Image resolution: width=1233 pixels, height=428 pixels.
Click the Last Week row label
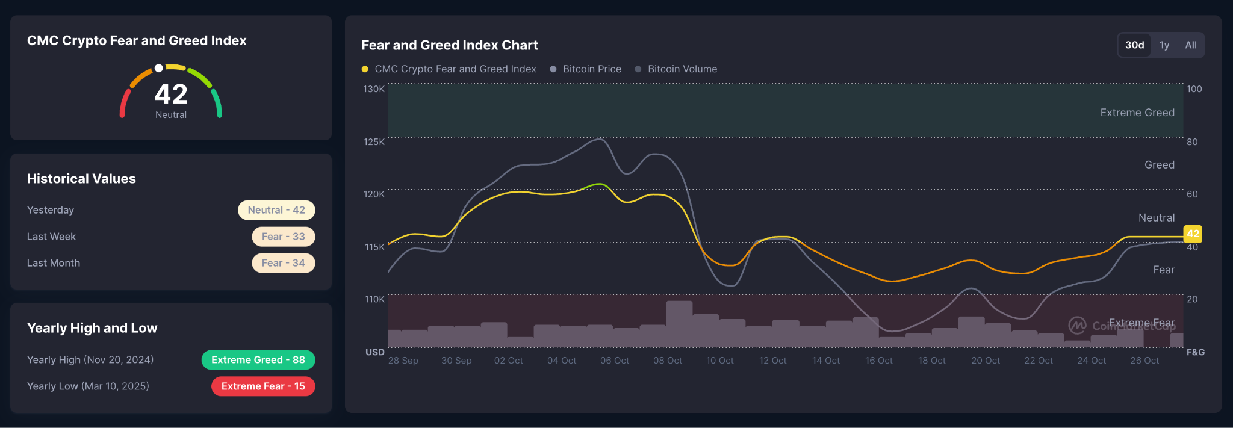tap(51, 237)
